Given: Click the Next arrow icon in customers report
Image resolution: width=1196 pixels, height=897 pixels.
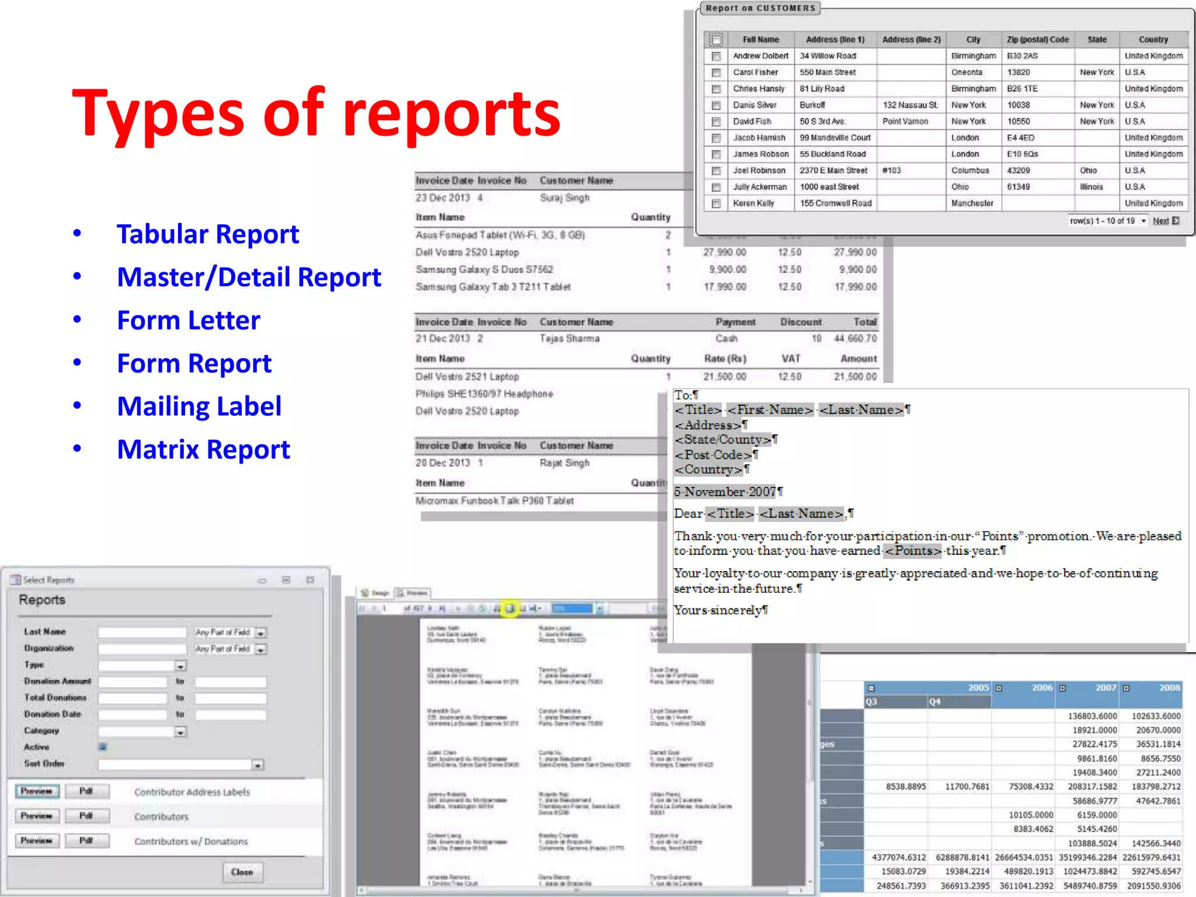Looking at the screenshot, I should (x=1176, y=221).
